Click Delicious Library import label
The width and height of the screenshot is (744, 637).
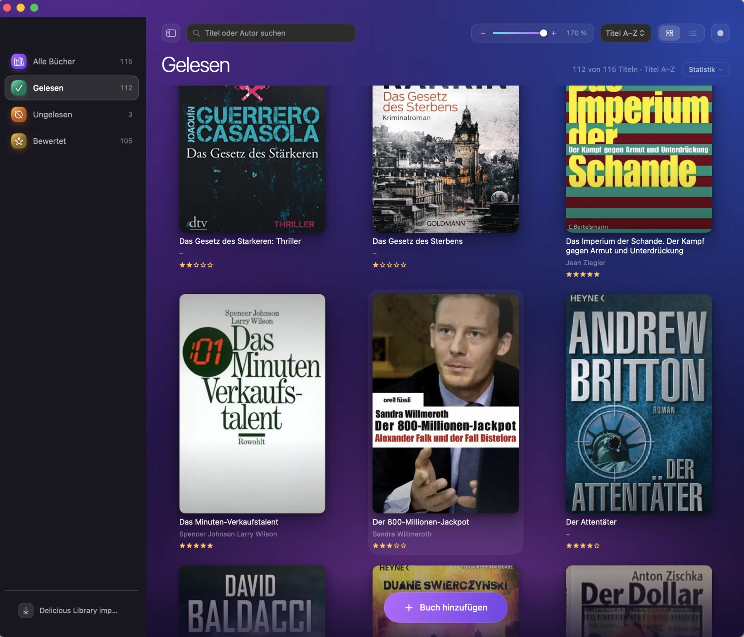pos(79,611)
